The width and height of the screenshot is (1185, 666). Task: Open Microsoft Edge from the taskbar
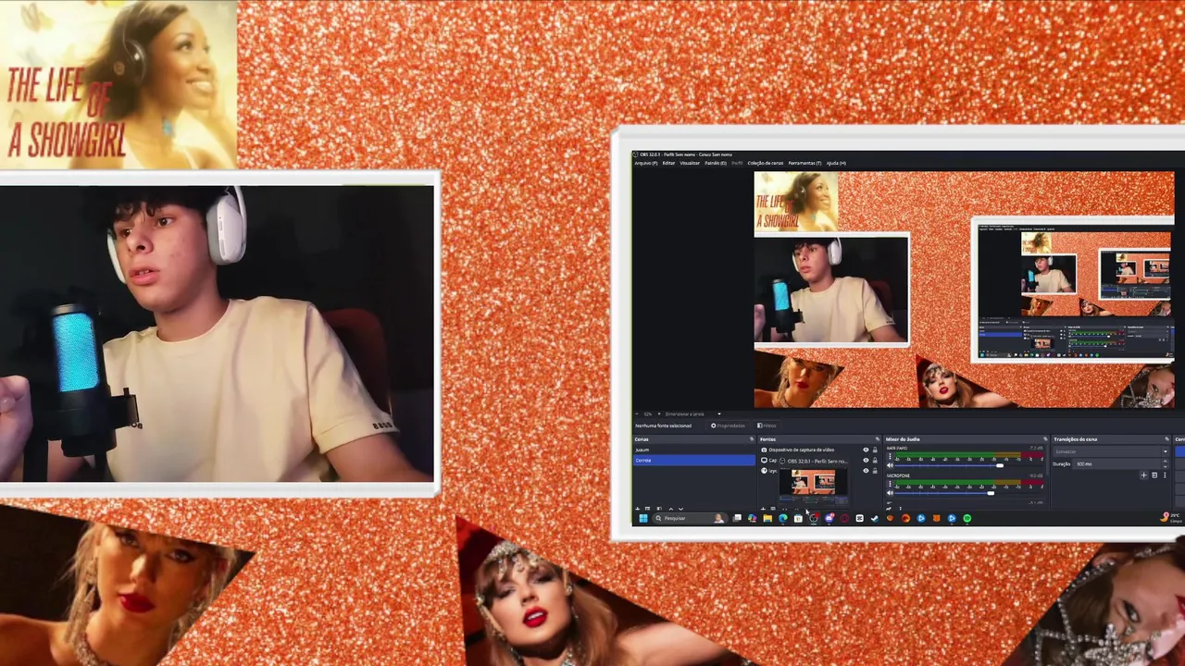[783, 518]
